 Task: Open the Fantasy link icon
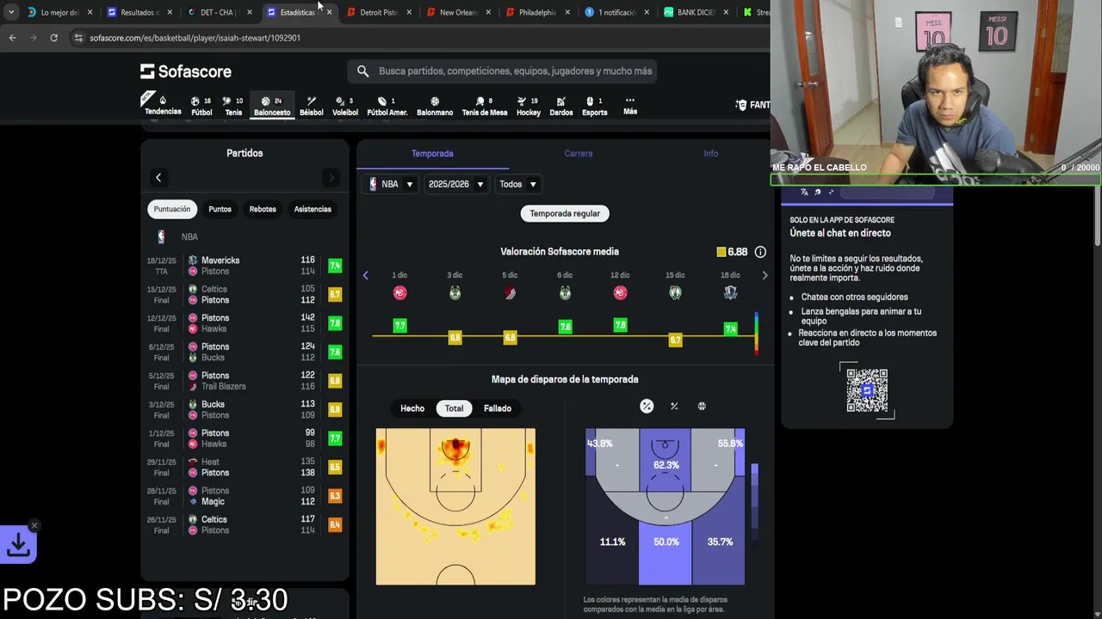coord(741,105)
